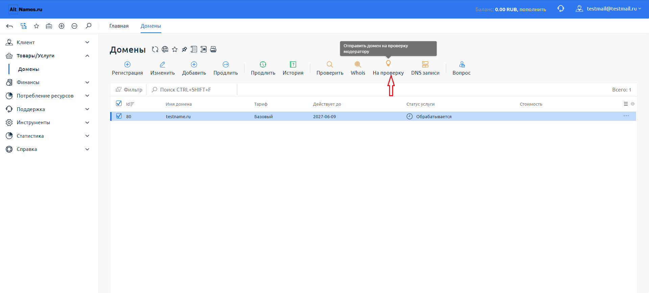
Task: Click the back arrow icon in top toolbar
Action: 9,26
